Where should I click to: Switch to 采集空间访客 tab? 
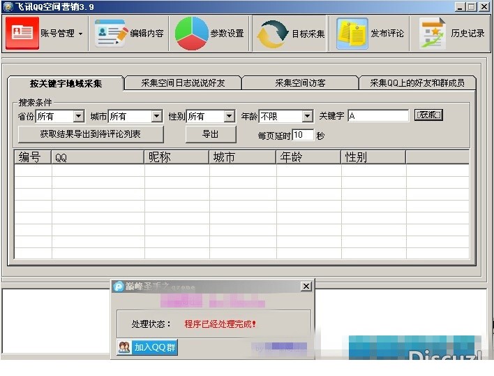pos(300,82)
